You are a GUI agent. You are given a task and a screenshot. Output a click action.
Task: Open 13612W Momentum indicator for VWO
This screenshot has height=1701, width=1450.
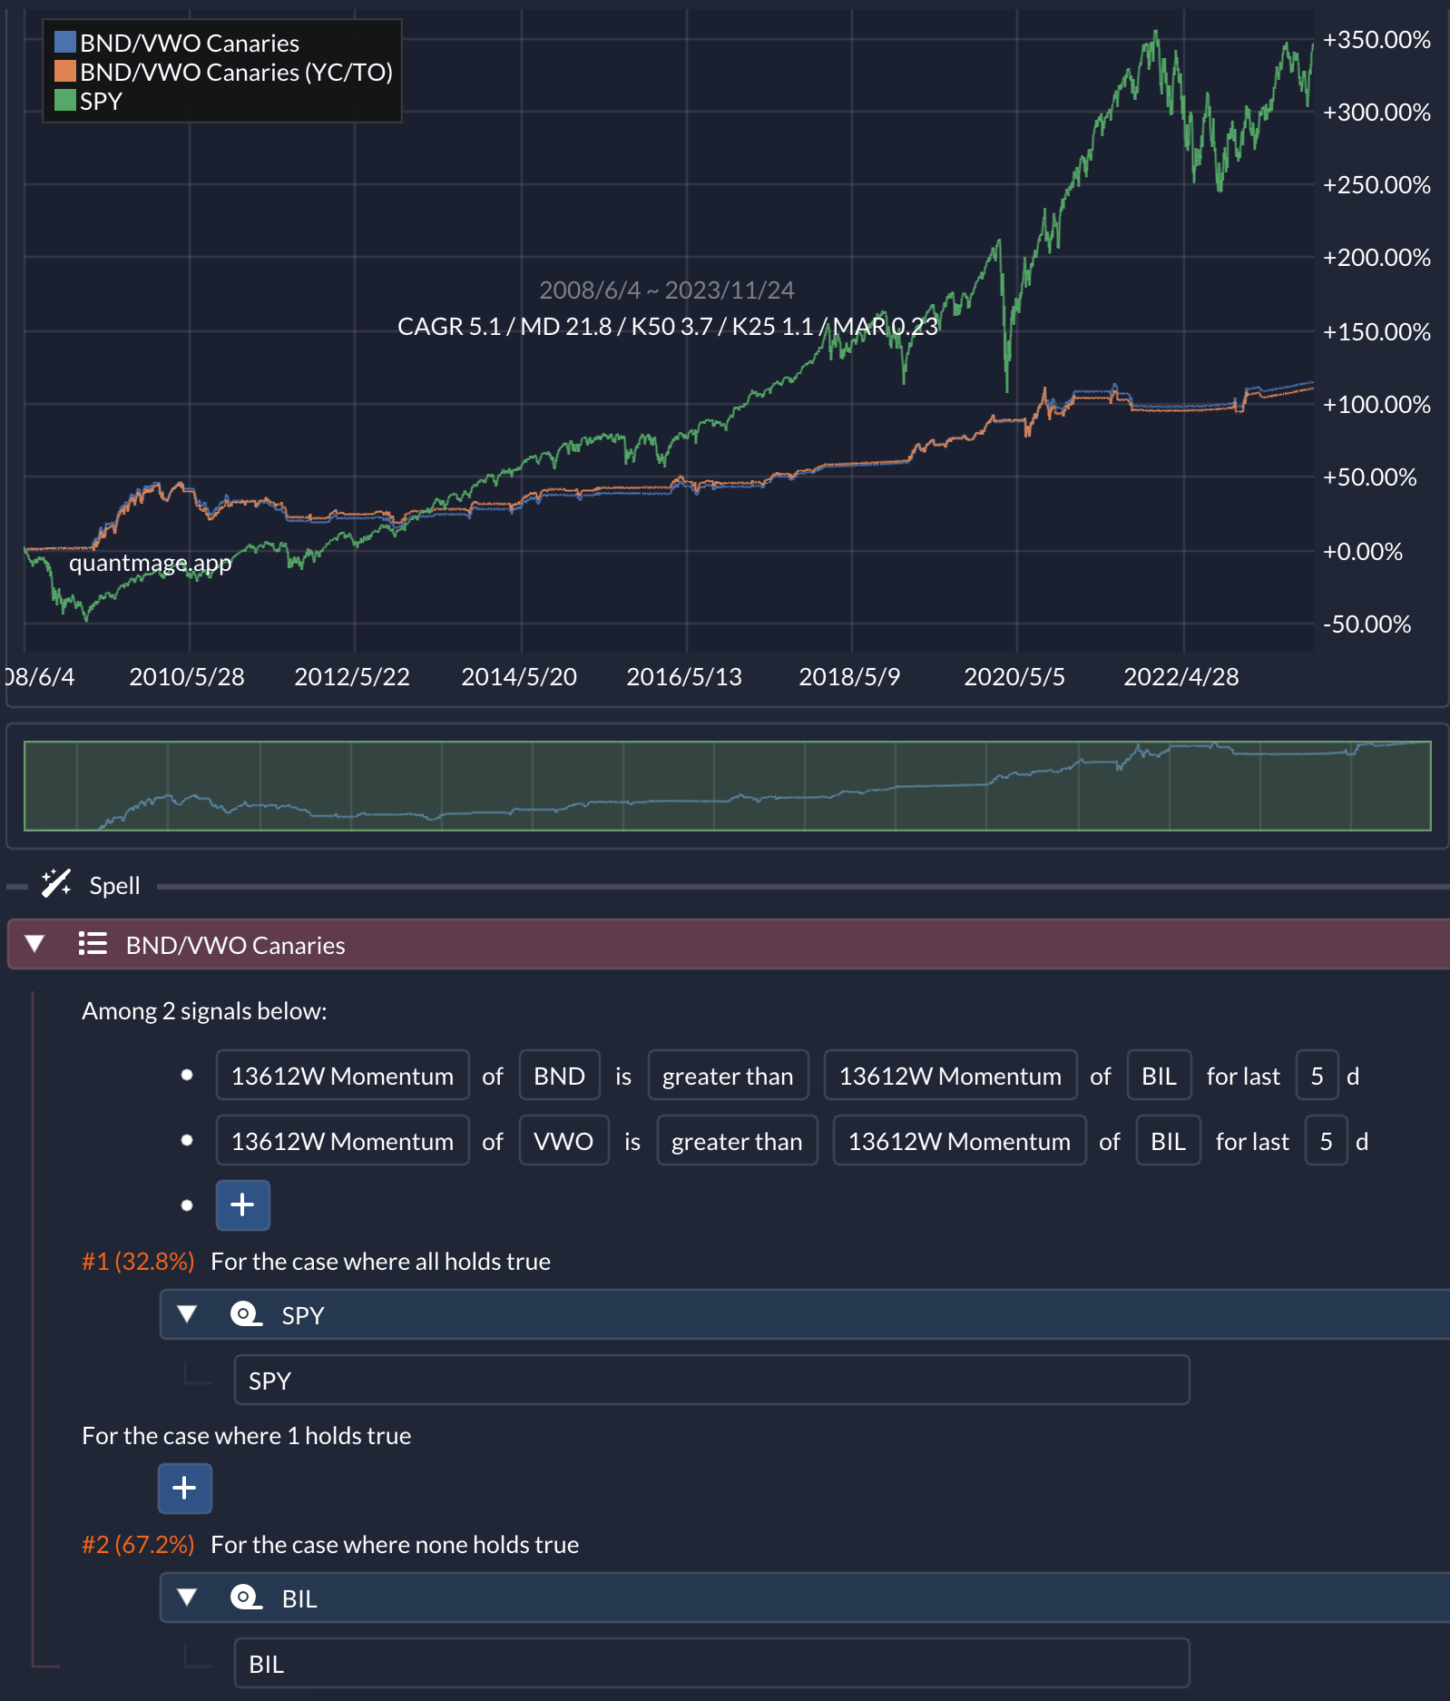pyautogui.click(x=342, y=1141)
